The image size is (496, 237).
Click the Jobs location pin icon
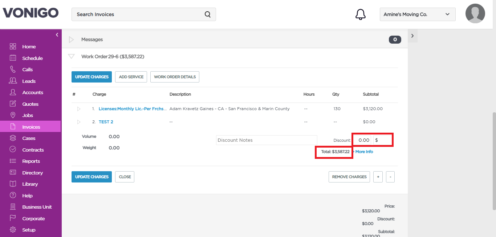click(13, 115)
